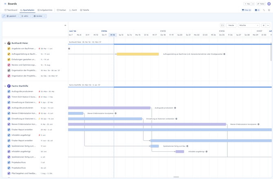Zoom in timeline with plus button
273x179 pixels.
pyautogui.click(x=264, y=25)
